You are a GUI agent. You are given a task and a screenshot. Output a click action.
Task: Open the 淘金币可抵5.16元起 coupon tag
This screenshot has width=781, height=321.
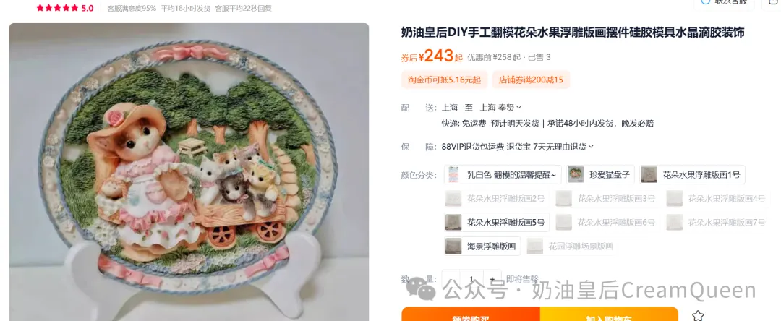(x=444, y=80)
